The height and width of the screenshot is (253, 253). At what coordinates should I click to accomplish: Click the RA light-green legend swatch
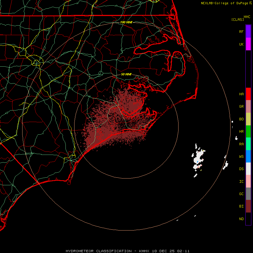(248, 144)
